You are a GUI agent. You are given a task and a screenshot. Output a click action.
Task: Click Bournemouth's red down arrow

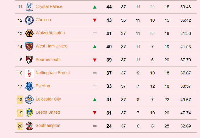pos(95,60)
